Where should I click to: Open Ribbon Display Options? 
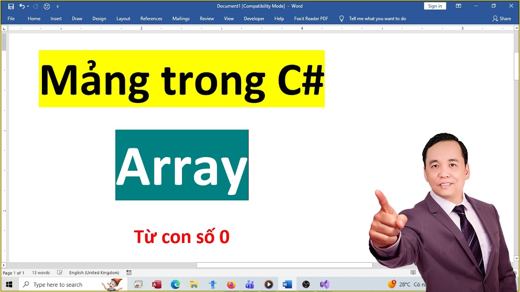459,6
